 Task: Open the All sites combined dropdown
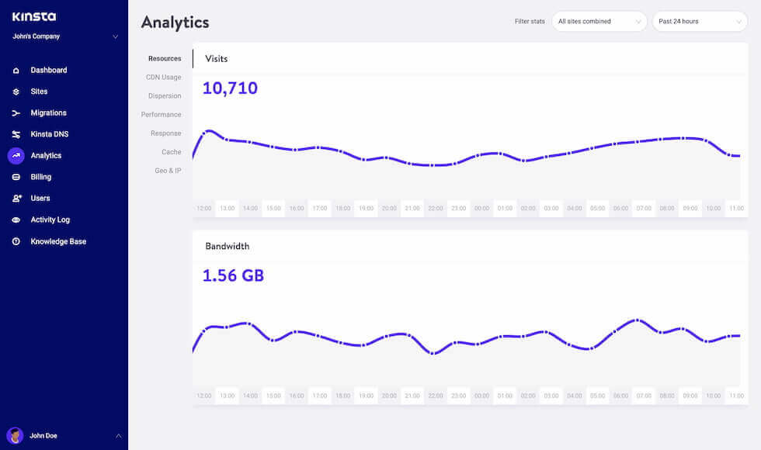point(599,21)
